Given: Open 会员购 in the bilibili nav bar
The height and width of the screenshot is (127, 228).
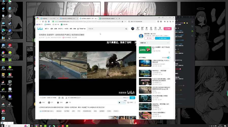Looking at the screenshot, I should click(66, 29).
